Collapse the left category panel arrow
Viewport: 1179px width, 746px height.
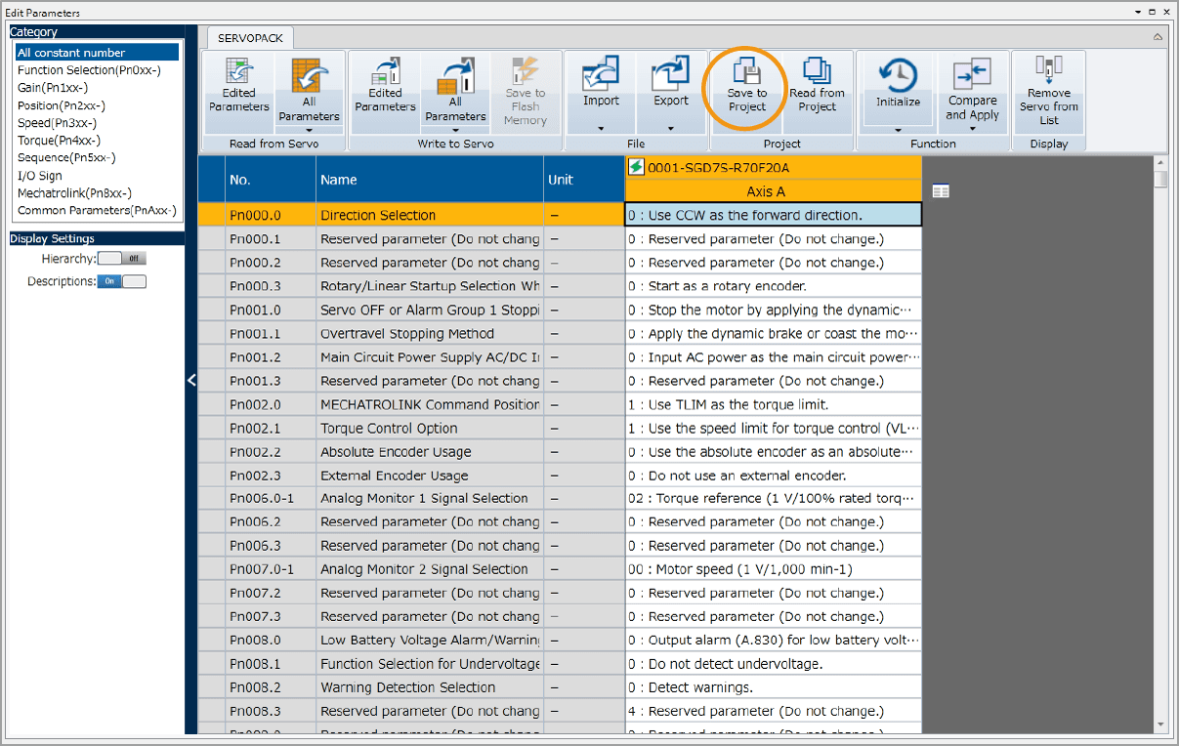coord(191,380)
